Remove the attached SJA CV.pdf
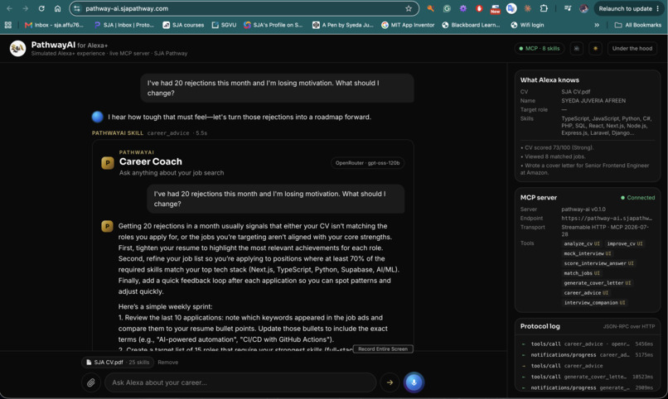 coord(168,363)
